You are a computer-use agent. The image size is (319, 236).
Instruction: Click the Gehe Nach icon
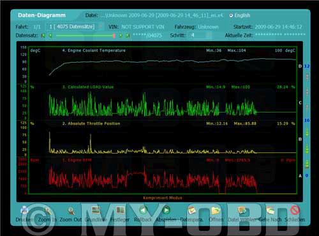(x=270, y=210)
